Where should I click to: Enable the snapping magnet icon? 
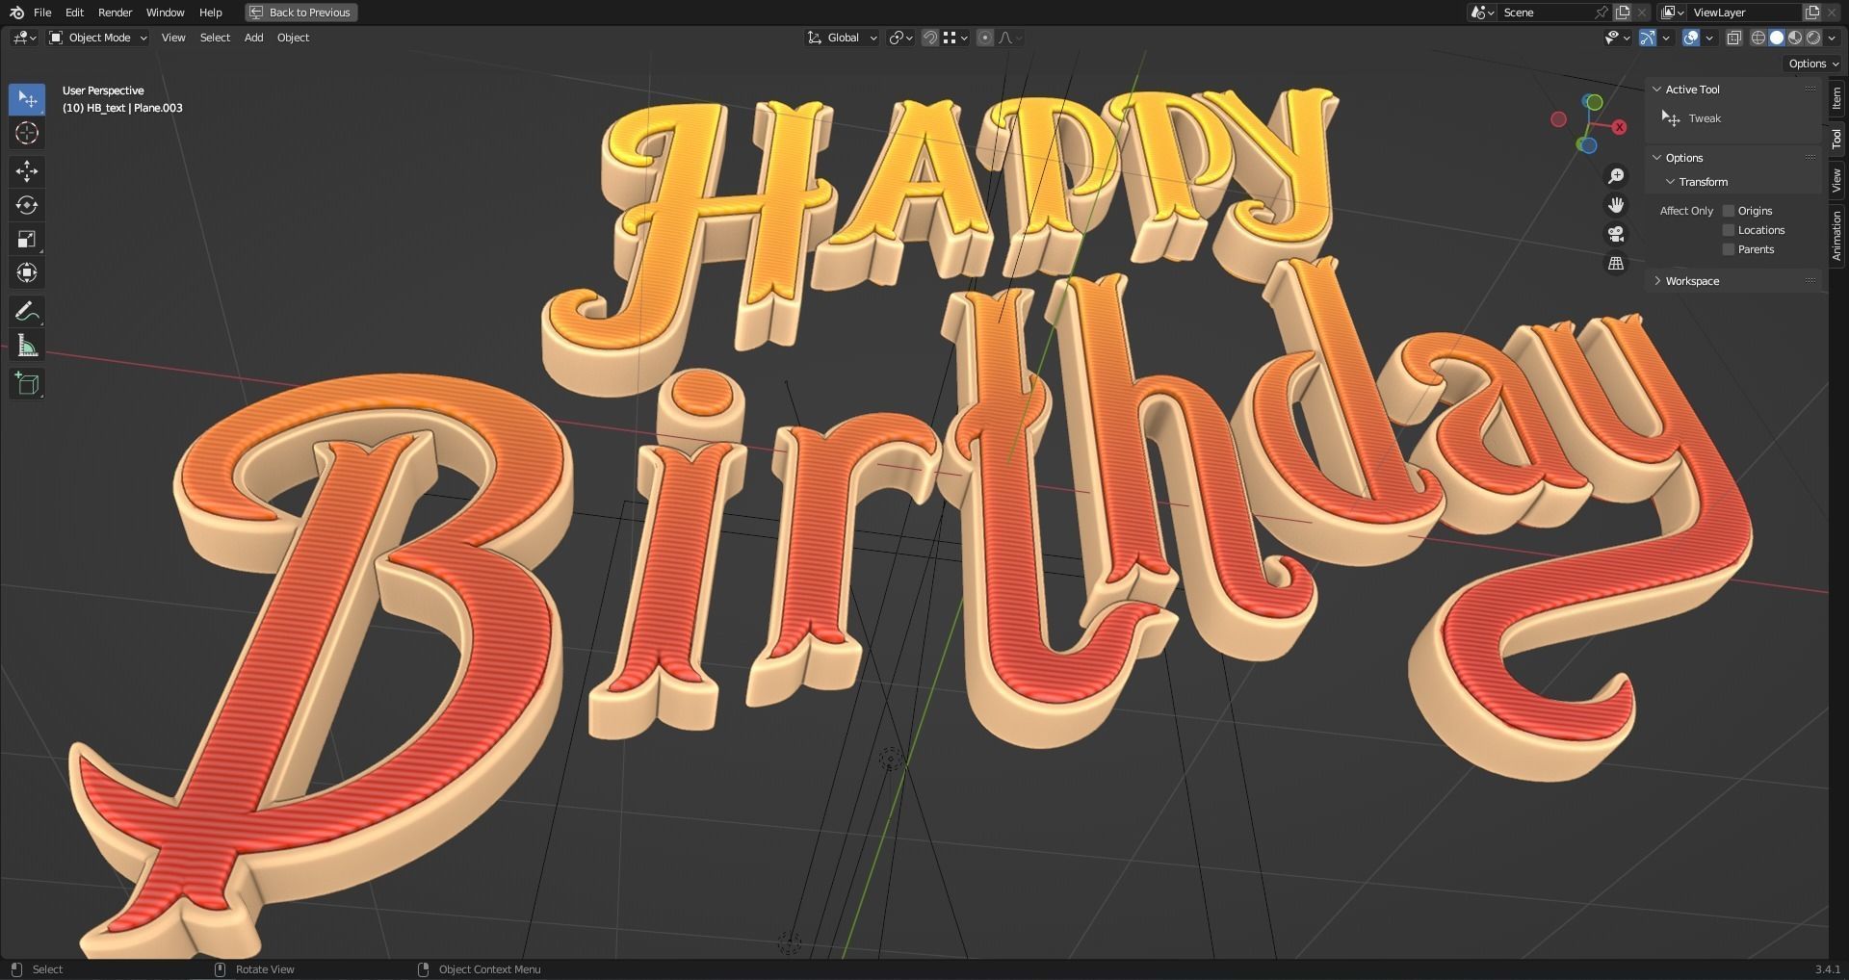pyautogui.click(x=930, y=38)
